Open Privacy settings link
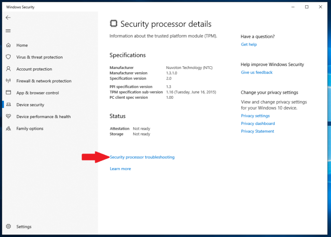Screen dimensions: 331x237 [x=256, y=116]
